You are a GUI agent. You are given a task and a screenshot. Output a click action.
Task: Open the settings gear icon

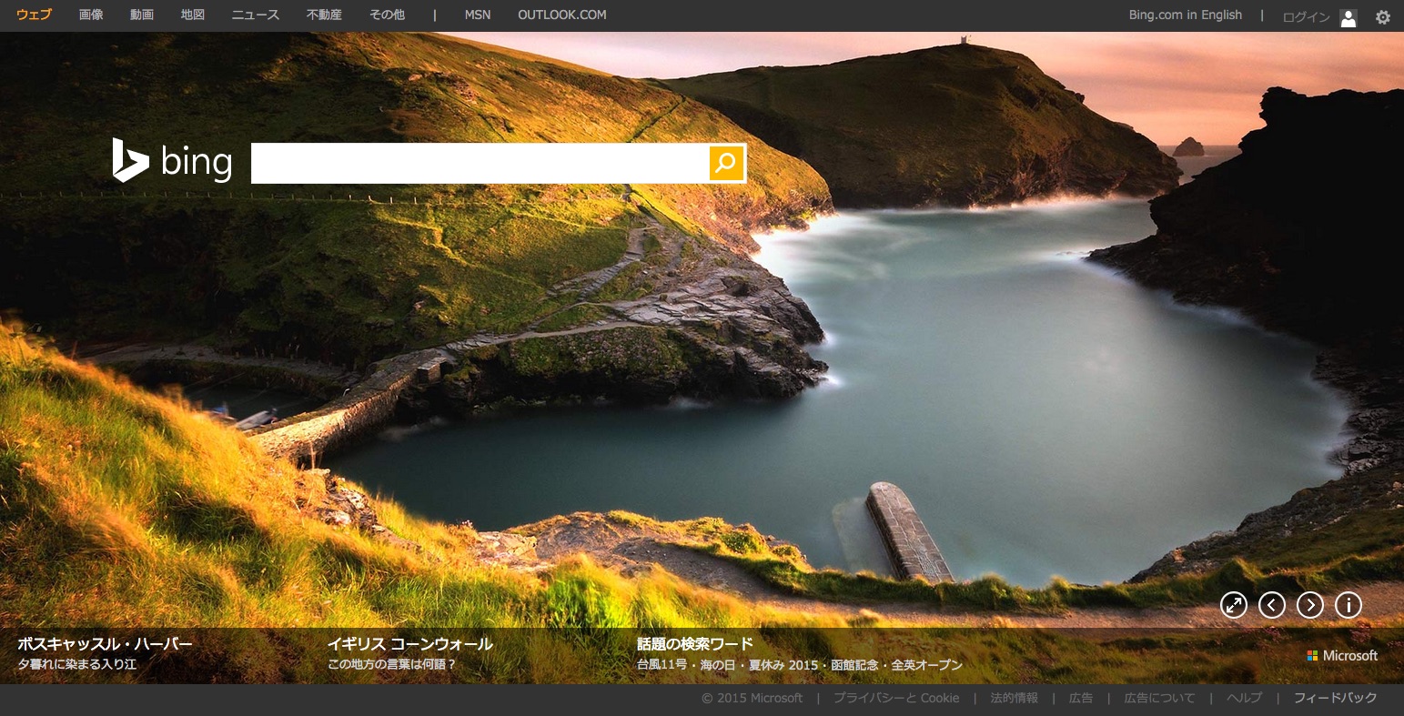[1382, 16]
